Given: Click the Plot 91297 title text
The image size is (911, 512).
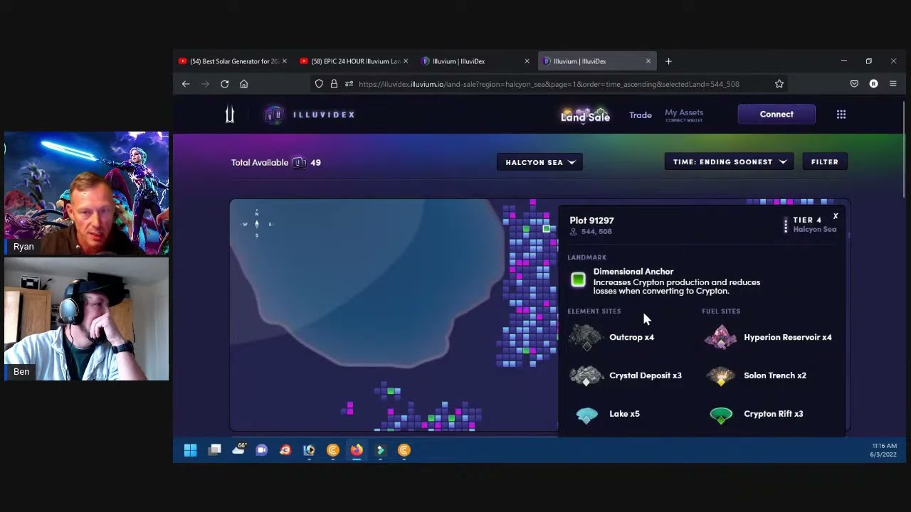Looking at the screenshot, I should (591, 220).
